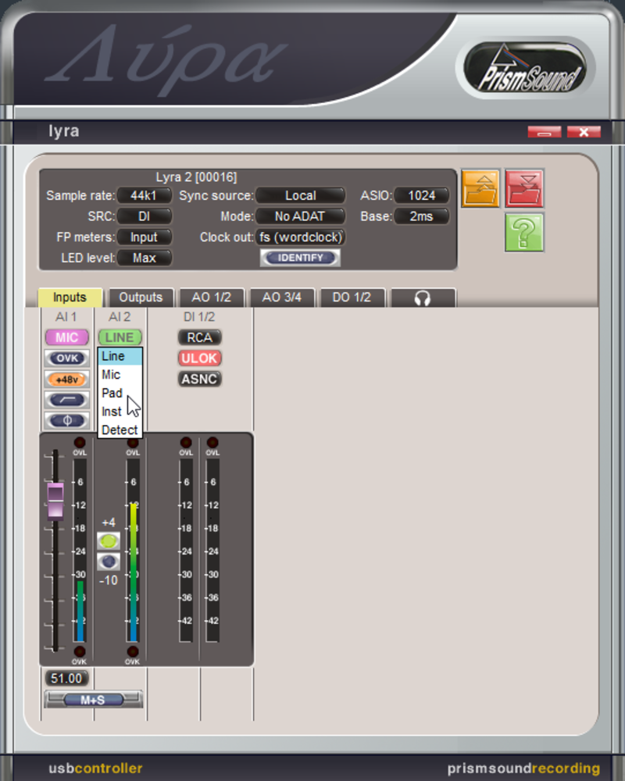Open the DI 1/2 RCA source selector

pos(199,337)
